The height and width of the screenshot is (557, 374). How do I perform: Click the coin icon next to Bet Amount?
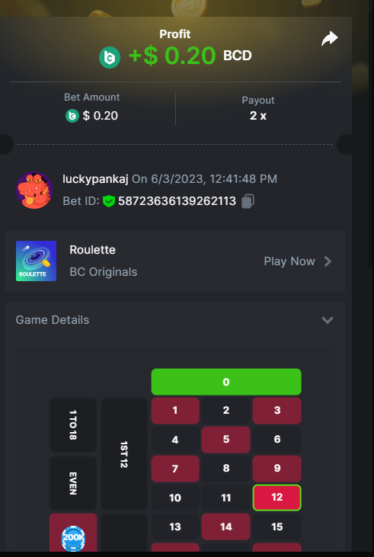pyautogui.click(x=72, y=116)
